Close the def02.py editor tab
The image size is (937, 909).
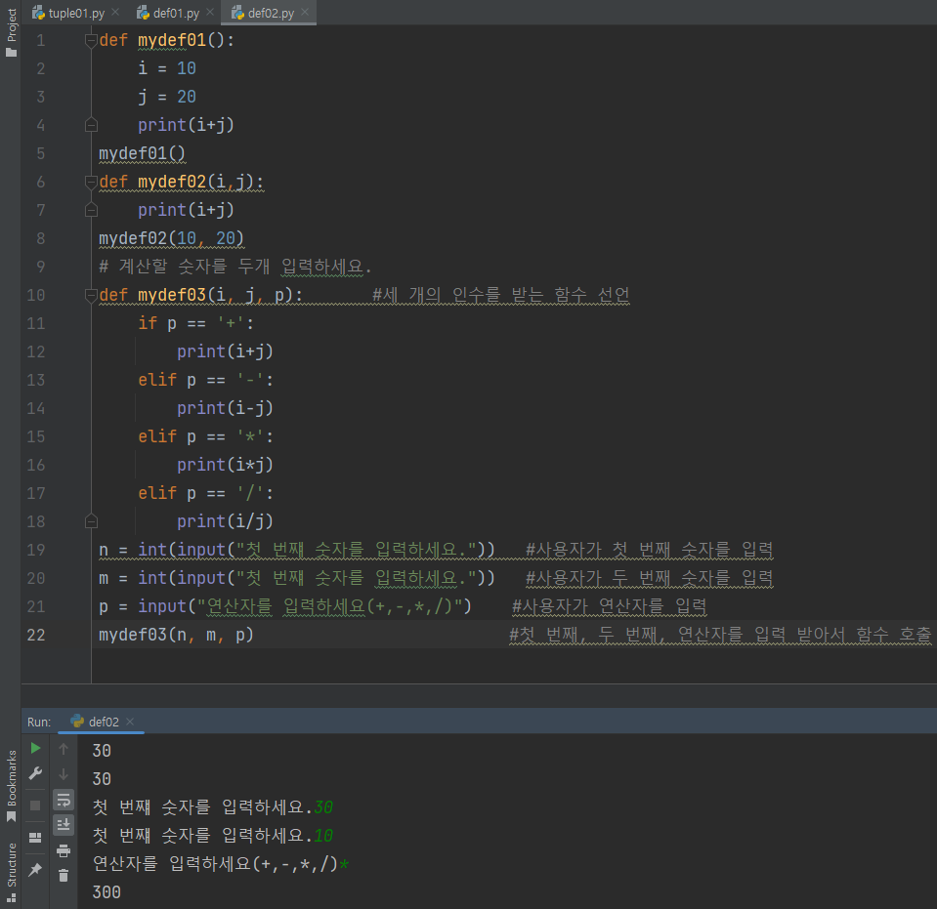click(x=305, y=12)
